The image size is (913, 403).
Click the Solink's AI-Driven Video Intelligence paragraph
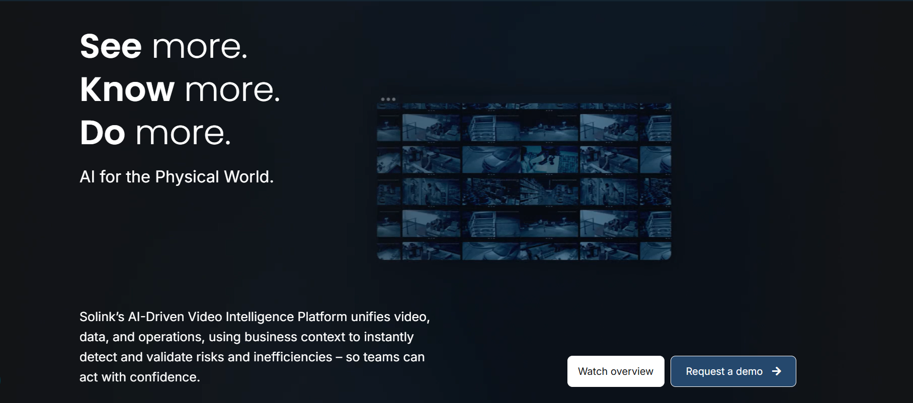coord(255,347)
